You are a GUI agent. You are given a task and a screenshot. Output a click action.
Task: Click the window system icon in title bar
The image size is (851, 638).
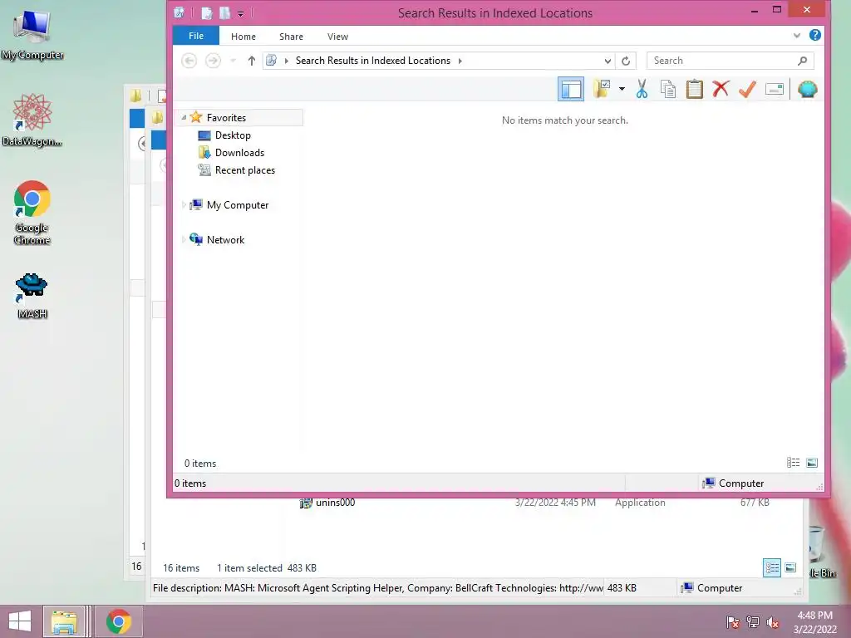click(x=180, y=12)
